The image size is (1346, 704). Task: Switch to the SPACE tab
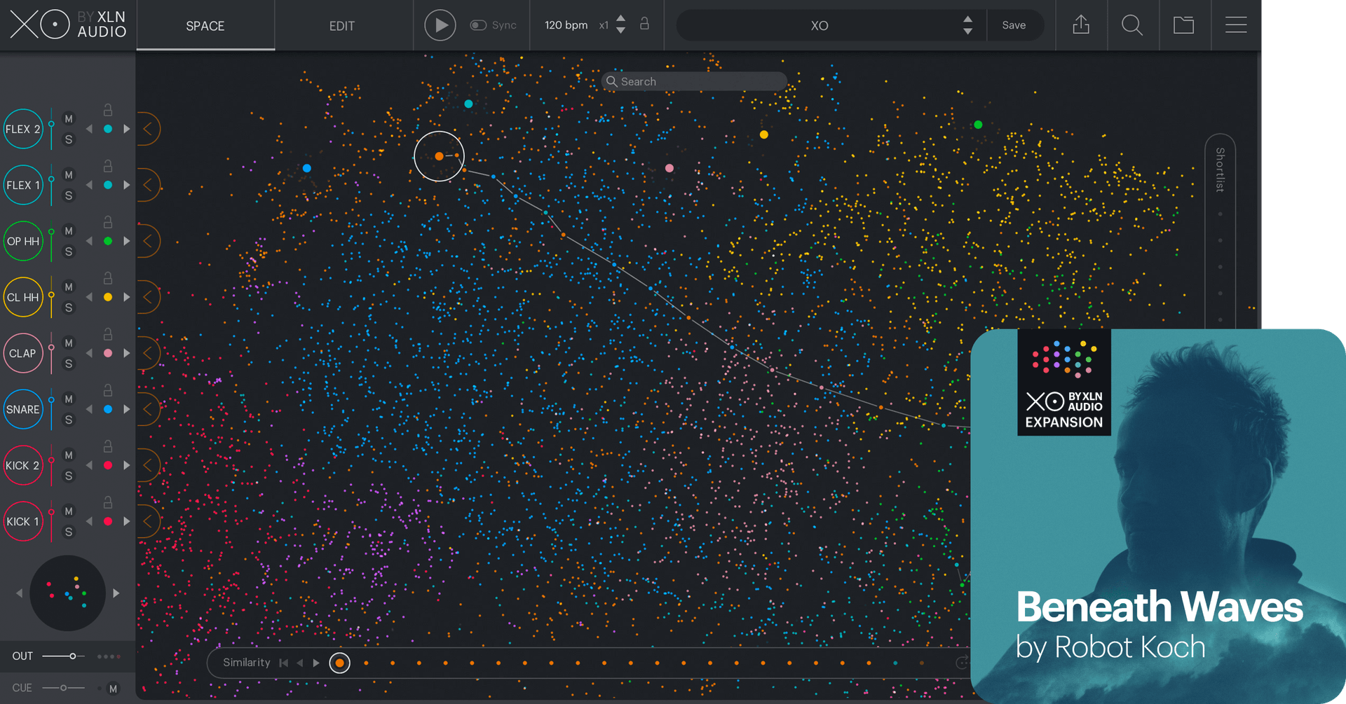tap(205, 26)
